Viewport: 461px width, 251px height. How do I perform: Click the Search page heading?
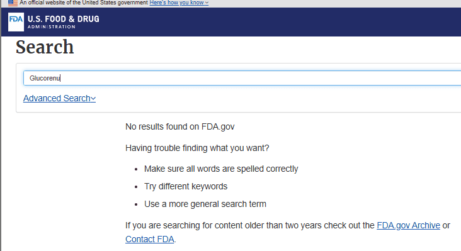[45, 47]
